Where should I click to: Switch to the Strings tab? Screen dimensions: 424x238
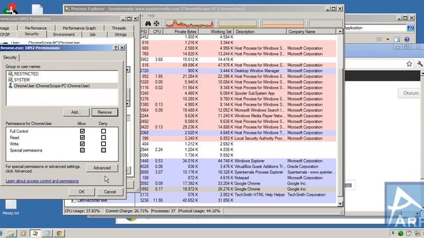(121, 34)
